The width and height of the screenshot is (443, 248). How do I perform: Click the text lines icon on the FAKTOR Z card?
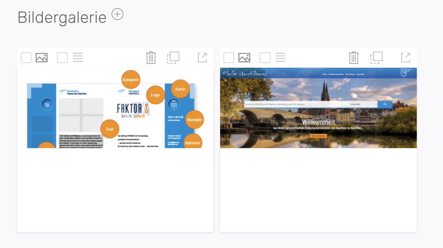coord(78,58)
